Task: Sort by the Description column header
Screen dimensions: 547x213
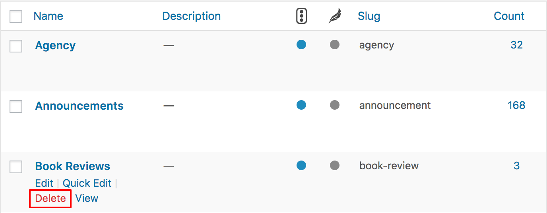Action: tap(192, 16)
